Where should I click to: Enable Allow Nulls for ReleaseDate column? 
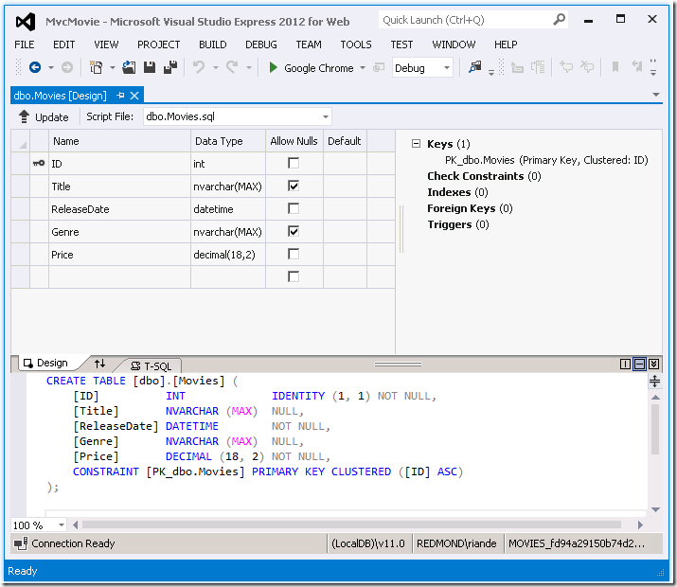tap(294, 208)
